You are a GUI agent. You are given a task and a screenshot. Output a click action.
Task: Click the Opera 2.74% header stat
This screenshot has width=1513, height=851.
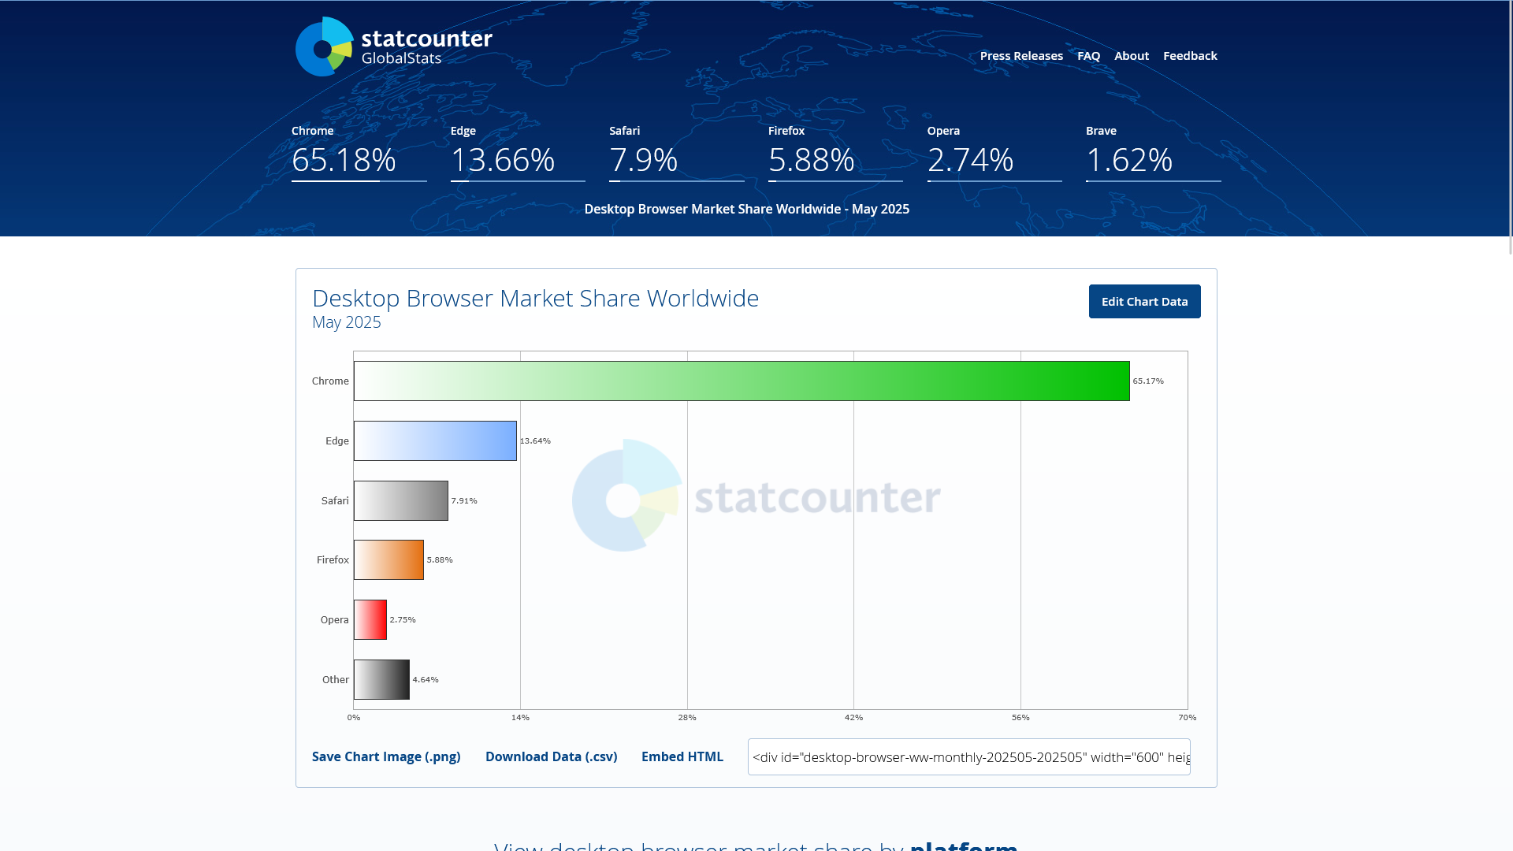click(x=994, y=153)
